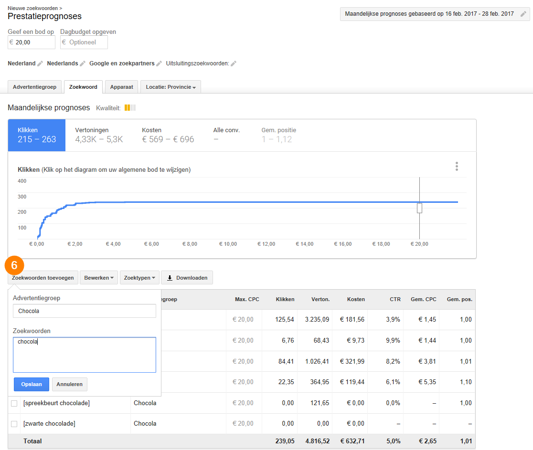Save keywords with the Opslaan button
The height and width of the screenshot is (450, 533).
click(x=32, y=384)
